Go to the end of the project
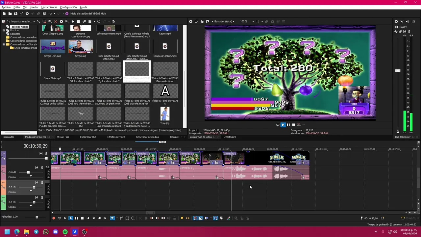This screenshot has width=421, height=237. (93, 218)
